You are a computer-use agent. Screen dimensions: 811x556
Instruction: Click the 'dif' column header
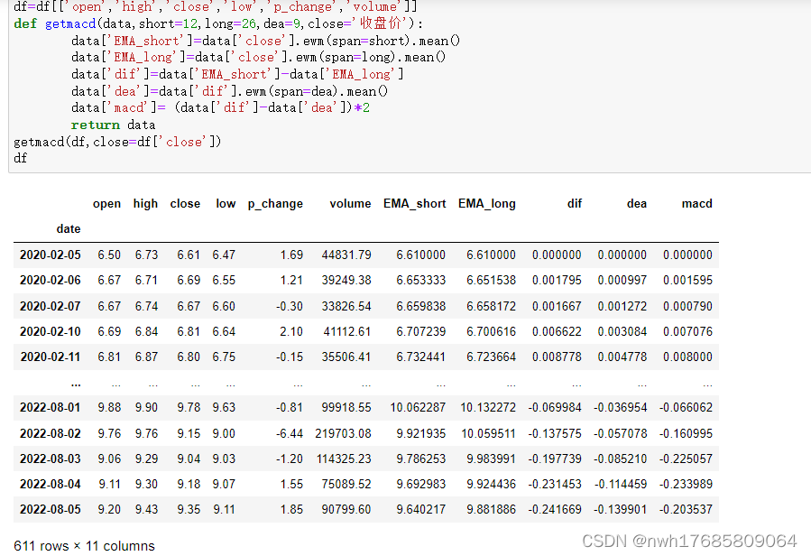pyautogui.click(x=574, y=203)
